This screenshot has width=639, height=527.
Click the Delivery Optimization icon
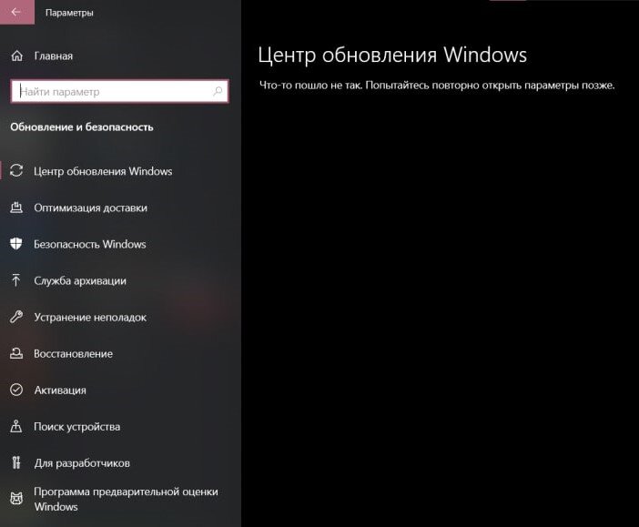tap(16, 208)
